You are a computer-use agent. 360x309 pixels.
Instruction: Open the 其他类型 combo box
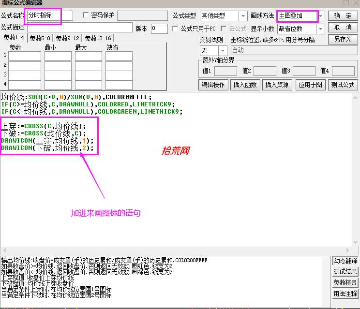[x=224, y=16]
